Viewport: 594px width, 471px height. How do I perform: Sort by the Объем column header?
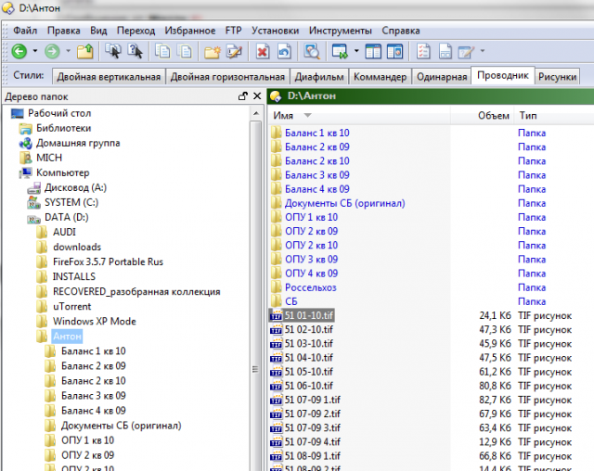tap(482, 115)
